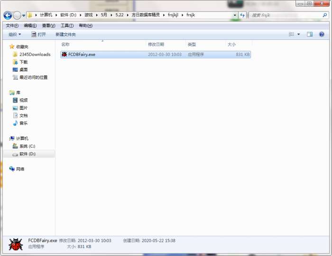Select 库 in navigation pane
The height and width of the screenshot is (256, 332).
click(x=18, y=93)
